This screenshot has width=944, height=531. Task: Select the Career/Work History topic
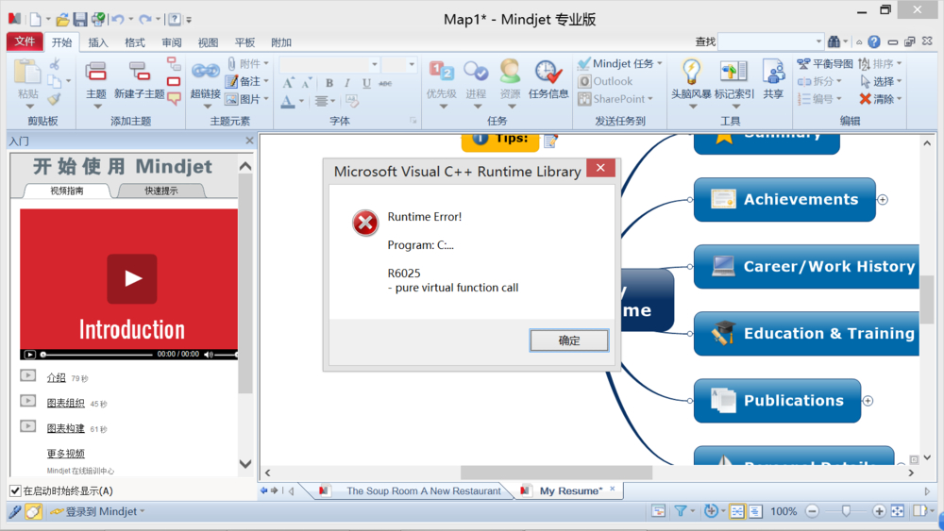[x=807, y=266]
